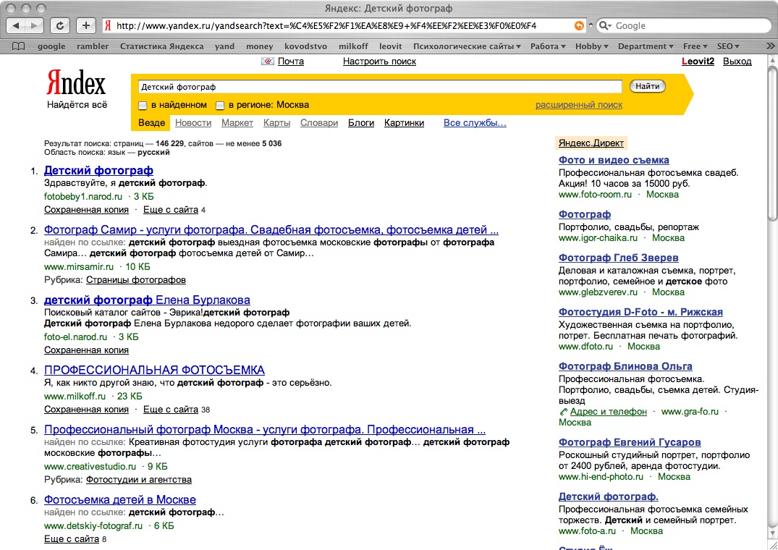Viewport: 778px width, 550px height.
Task: Click the mail envelope icon next to Почта
Action: point(268,62)
